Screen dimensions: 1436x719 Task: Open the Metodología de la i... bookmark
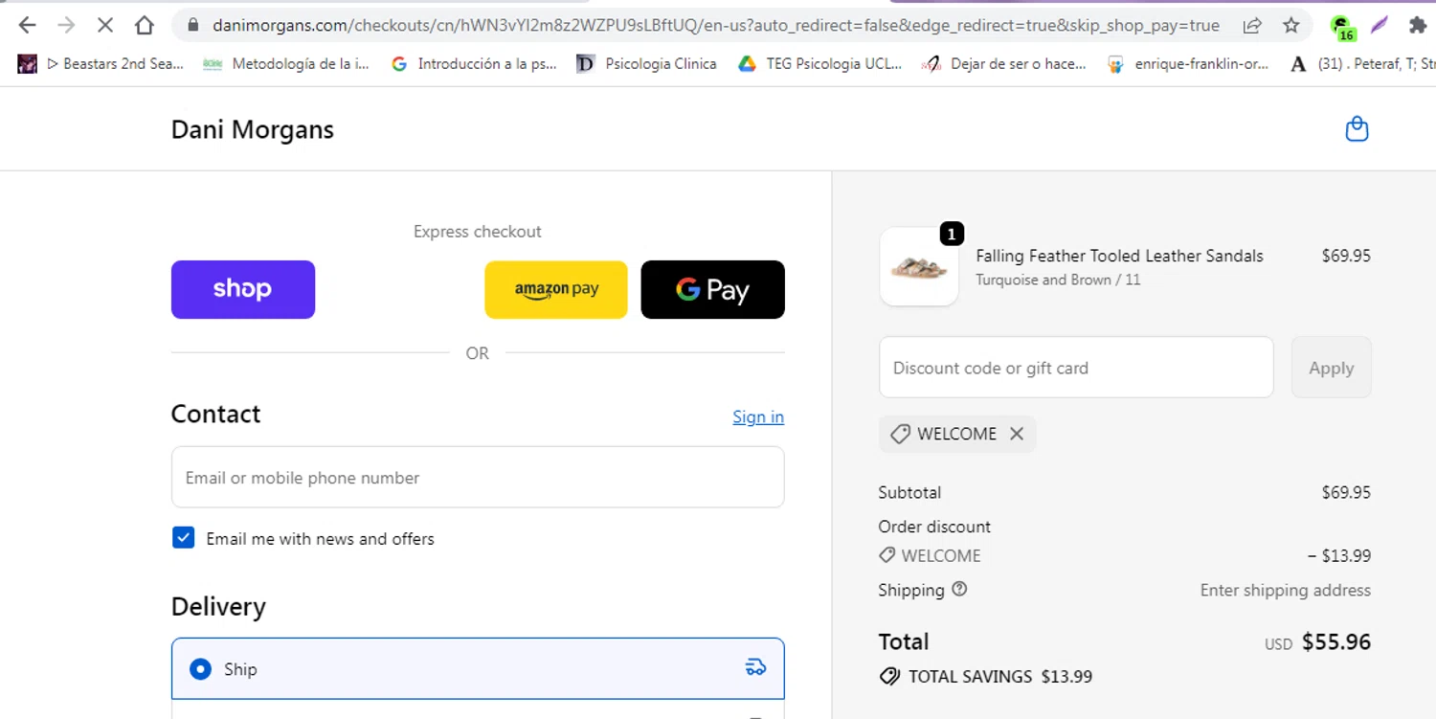coord(286,64)
